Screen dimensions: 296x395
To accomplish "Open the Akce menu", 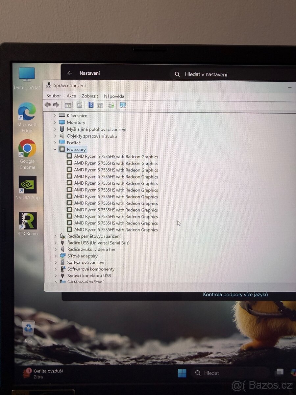I will [x=71, y=96].
